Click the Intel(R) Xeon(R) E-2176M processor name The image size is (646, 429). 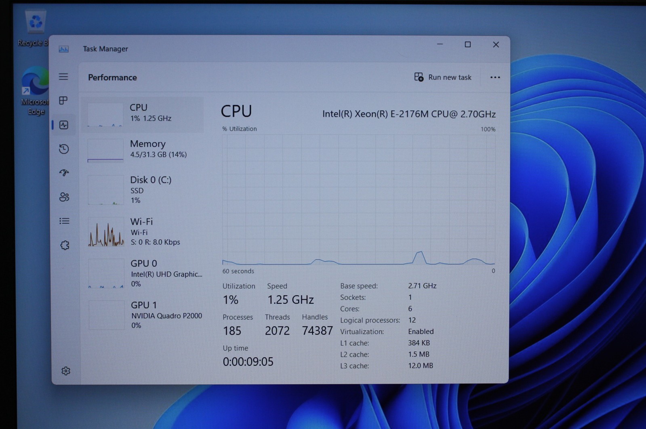[409, 114]
